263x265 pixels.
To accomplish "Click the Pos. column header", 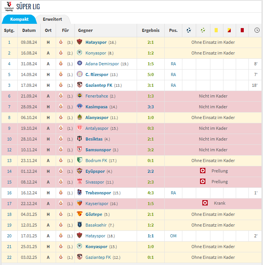I will pos(173,30).
